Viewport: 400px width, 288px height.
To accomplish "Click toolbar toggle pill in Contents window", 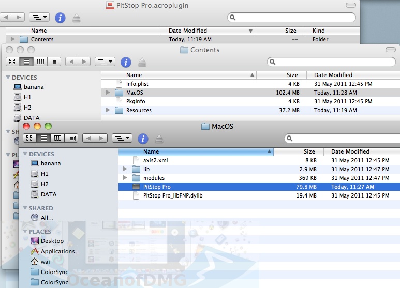I will pyautogui.click(x=391, y=50).
